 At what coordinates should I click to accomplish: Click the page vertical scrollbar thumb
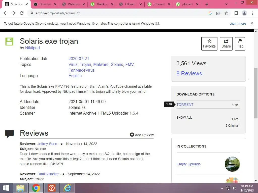256,93
